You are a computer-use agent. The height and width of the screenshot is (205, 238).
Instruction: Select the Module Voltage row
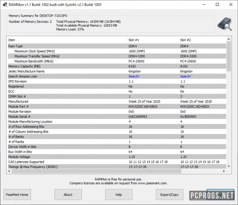(x=117, y=157)
